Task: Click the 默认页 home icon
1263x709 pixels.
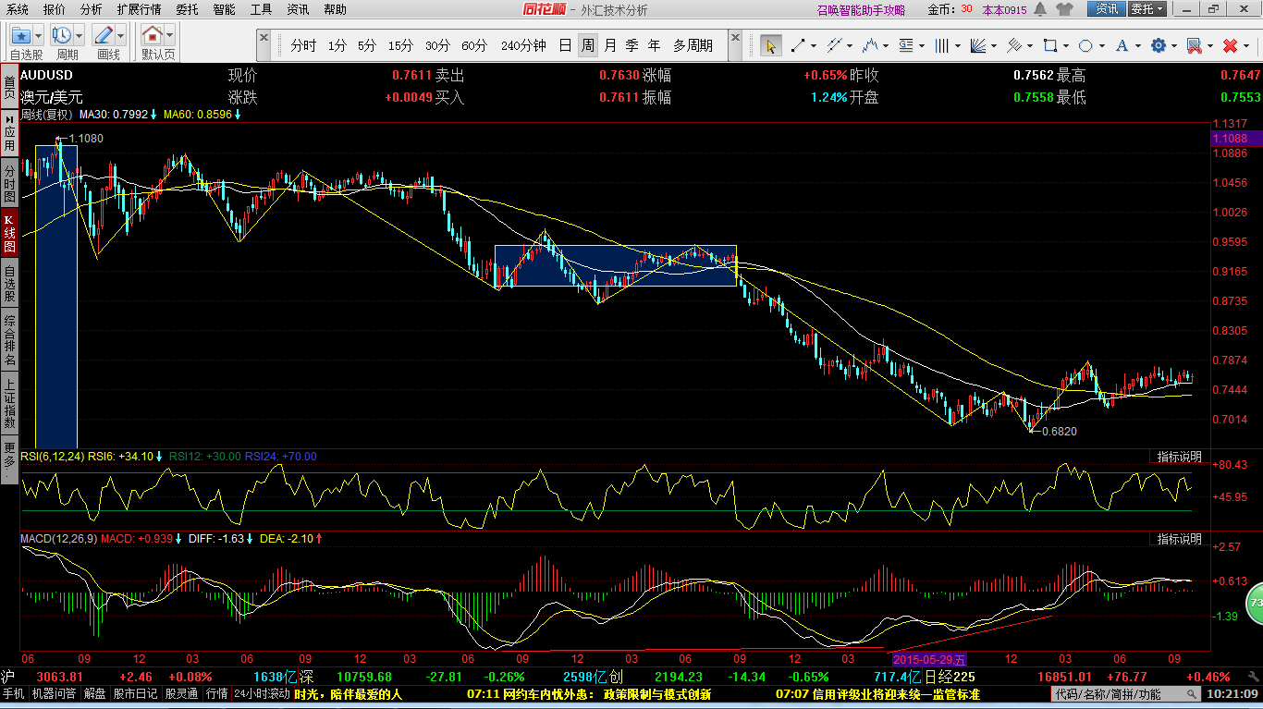Action: click(x=153, y=35)
